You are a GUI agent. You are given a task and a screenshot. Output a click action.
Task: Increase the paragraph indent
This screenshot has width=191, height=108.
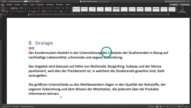(59, 8)
